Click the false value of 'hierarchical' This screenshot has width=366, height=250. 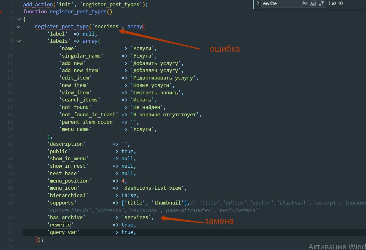(129, 196)
